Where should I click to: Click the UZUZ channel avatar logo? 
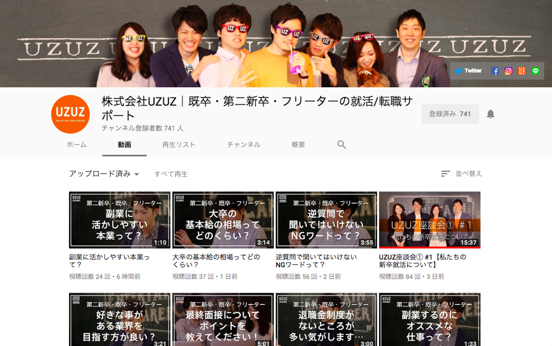coord(71,114)
